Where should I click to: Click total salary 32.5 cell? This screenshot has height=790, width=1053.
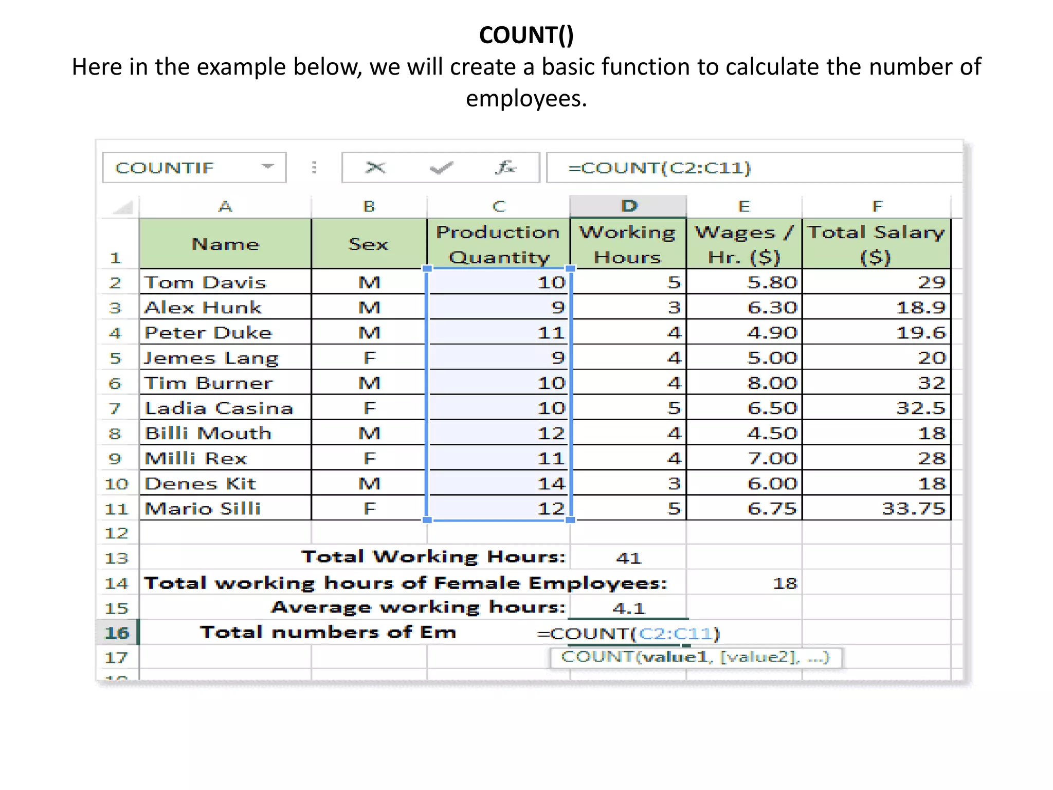pos(877,408)
